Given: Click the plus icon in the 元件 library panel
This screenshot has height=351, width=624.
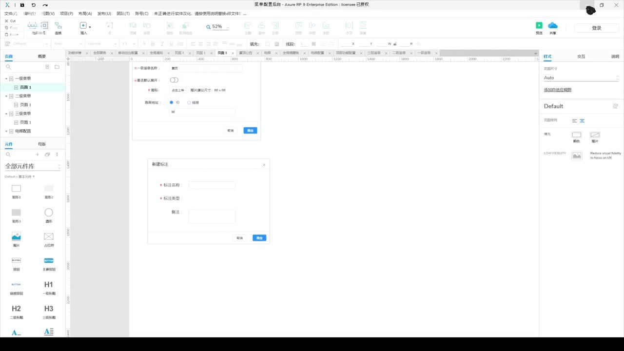Looking at the screenshot, I should (x=38, y=155).
